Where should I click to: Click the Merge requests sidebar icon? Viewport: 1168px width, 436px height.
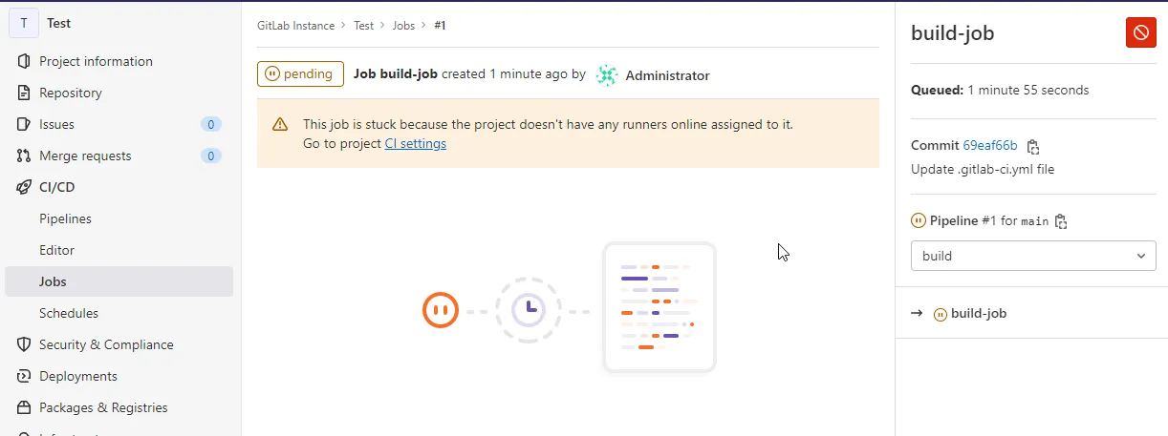click(24, 156)
